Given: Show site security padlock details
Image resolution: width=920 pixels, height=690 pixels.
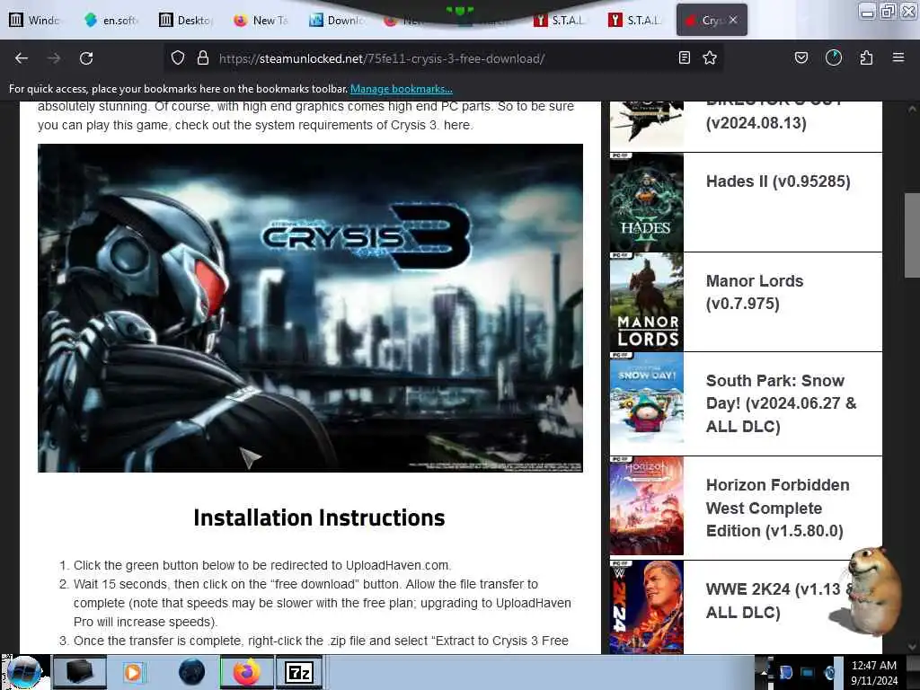Looking at the screenshot, I should tap(202, 58).
